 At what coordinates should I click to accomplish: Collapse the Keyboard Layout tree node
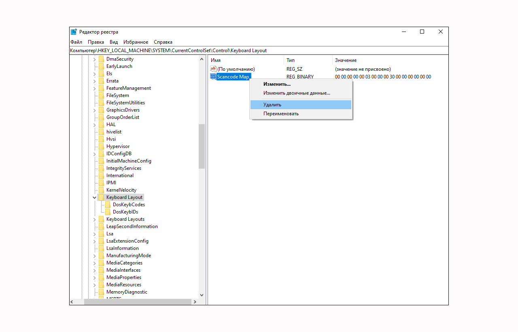point(95,197)
